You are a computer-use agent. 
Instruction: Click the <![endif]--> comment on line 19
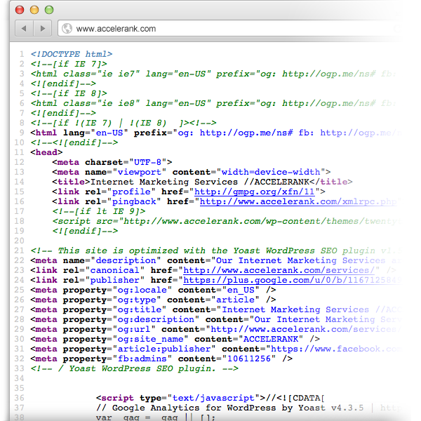pyautogui.click(x=85, y=231)
